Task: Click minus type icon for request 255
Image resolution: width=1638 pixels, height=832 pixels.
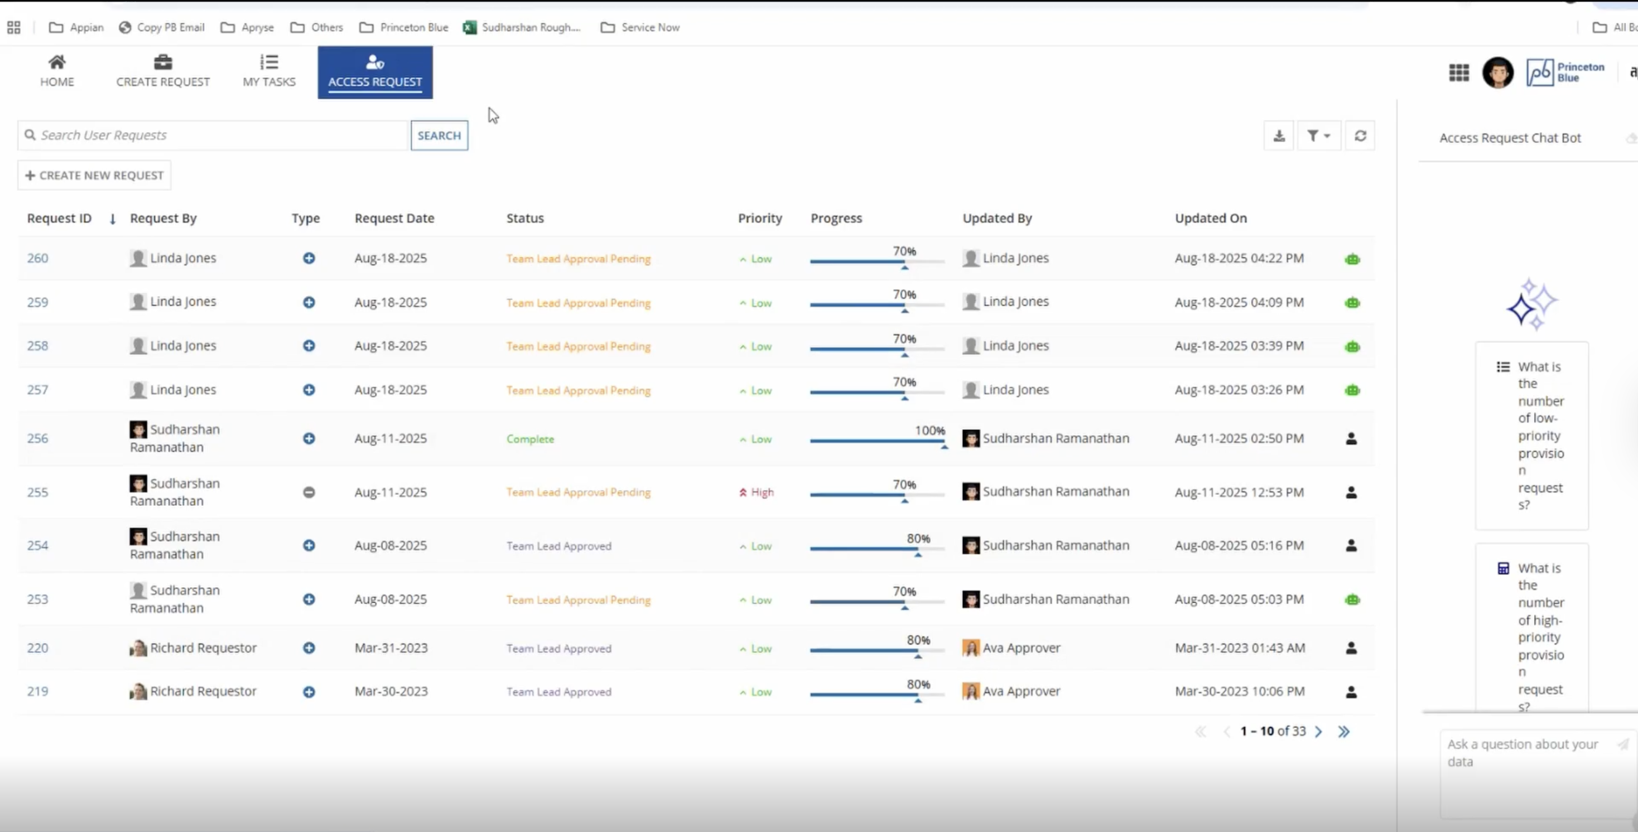Action: coord(309,492)
